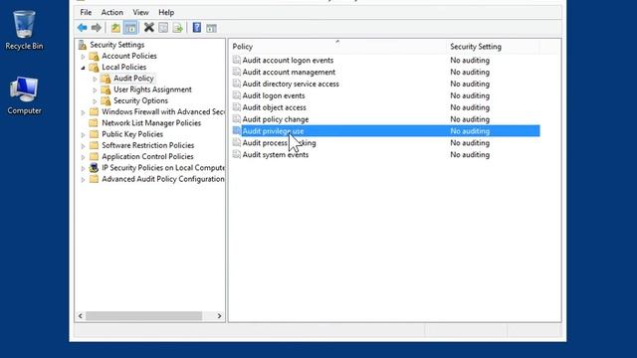
Task: Click the Back arrow toolbar icon
Action: (82, 28)
